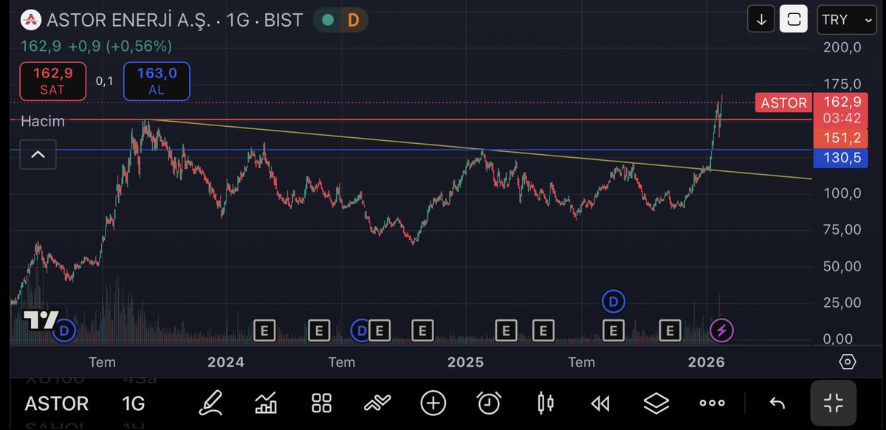Image resolution: width=886 pixels, height=430 pixels.
Task: Open ASTOR symbol search in bottom toolbar
Action: click(x=56, y=403)
